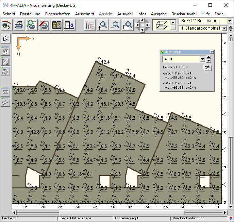Open print preview with magnifier icon

32,25
